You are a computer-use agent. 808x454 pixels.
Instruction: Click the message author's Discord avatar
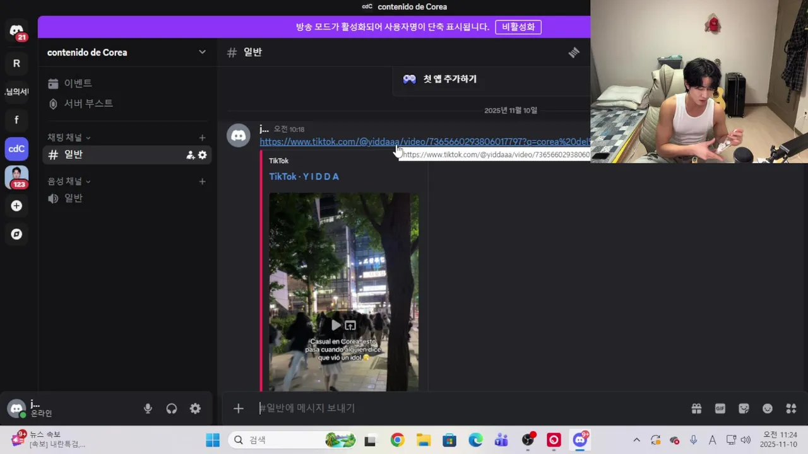click(x=239, y=135)
